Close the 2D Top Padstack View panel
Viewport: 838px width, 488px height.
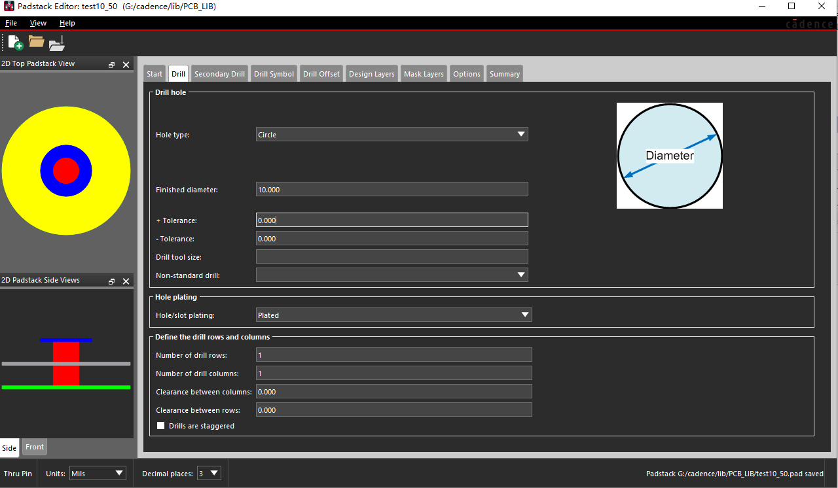pyautogui.click(x=126, y=65)
